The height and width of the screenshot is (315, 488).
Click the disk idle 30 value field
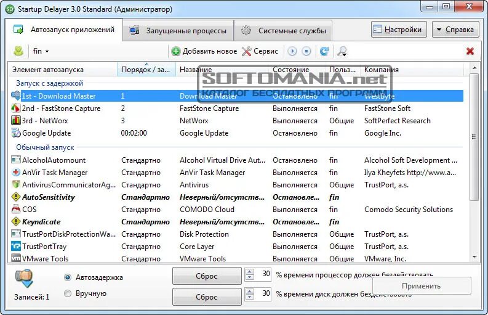[x=263, y=293]
